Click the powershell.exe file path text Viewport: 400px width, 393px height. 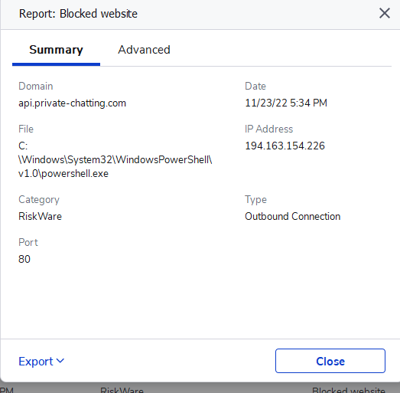(x=115, y=159)
